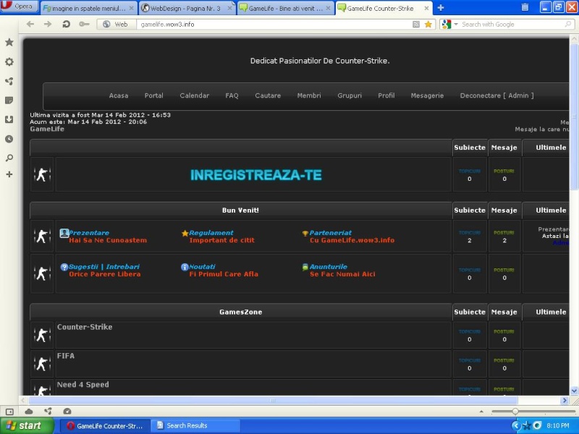Switch to the GameLife - Bine ati venit tab
The width and height of the screenshot is (579, 434).
click(x=285, y=8)
